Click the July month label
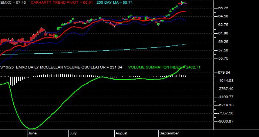The image size is (259, 137). pos(73,133)
